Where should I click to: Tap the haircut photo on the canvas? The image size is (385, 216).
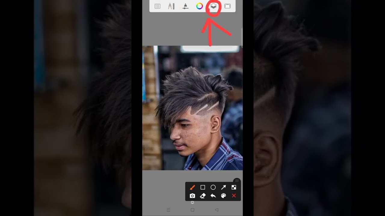[x=192, y=108]
